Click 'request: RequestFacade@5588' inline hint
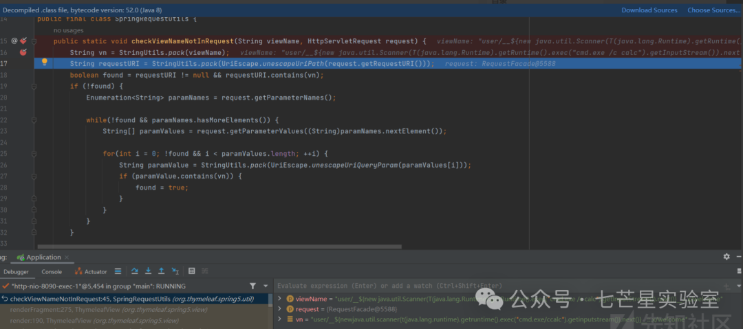Image resolution: width=743 pixels, height=329 pixels. (x=499, y=63)
